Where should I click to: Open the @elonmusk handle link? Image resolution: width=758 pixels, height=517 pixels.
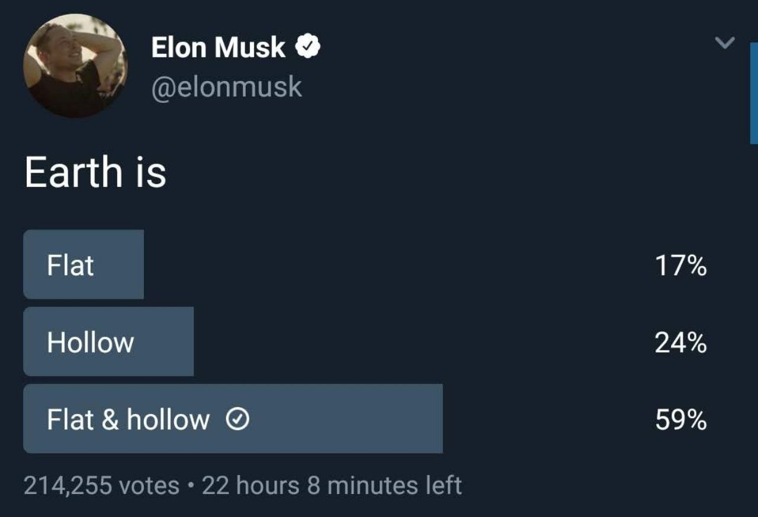[x=226, y=88]
